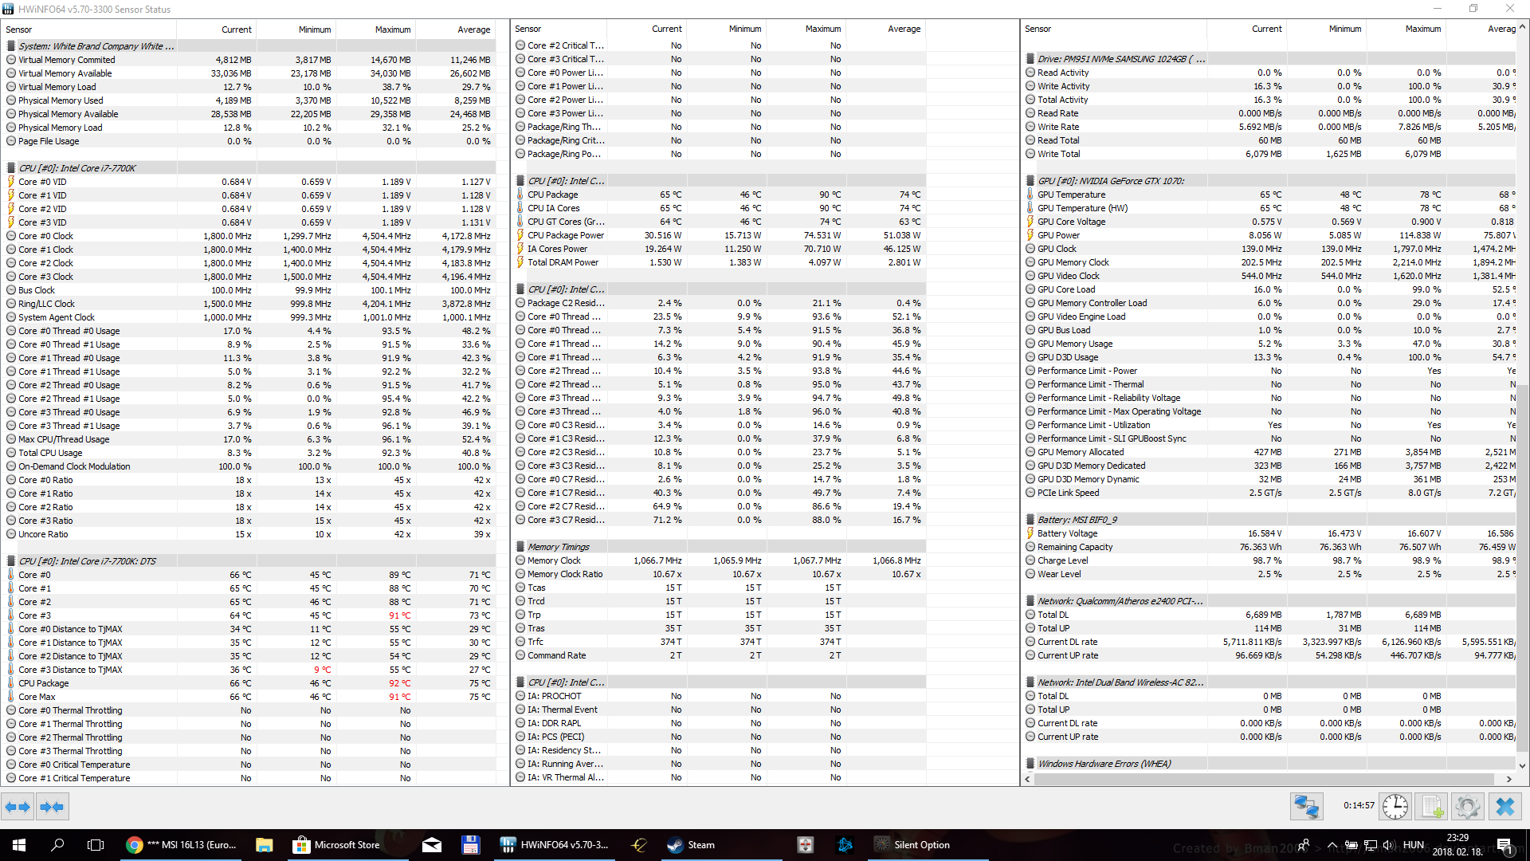Select the Network: Intel Dual Band Wireless header

(1269, 682)
